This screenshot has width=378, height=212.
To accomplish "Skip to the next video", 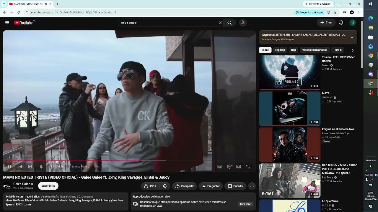I will click(x=30, y=167).
